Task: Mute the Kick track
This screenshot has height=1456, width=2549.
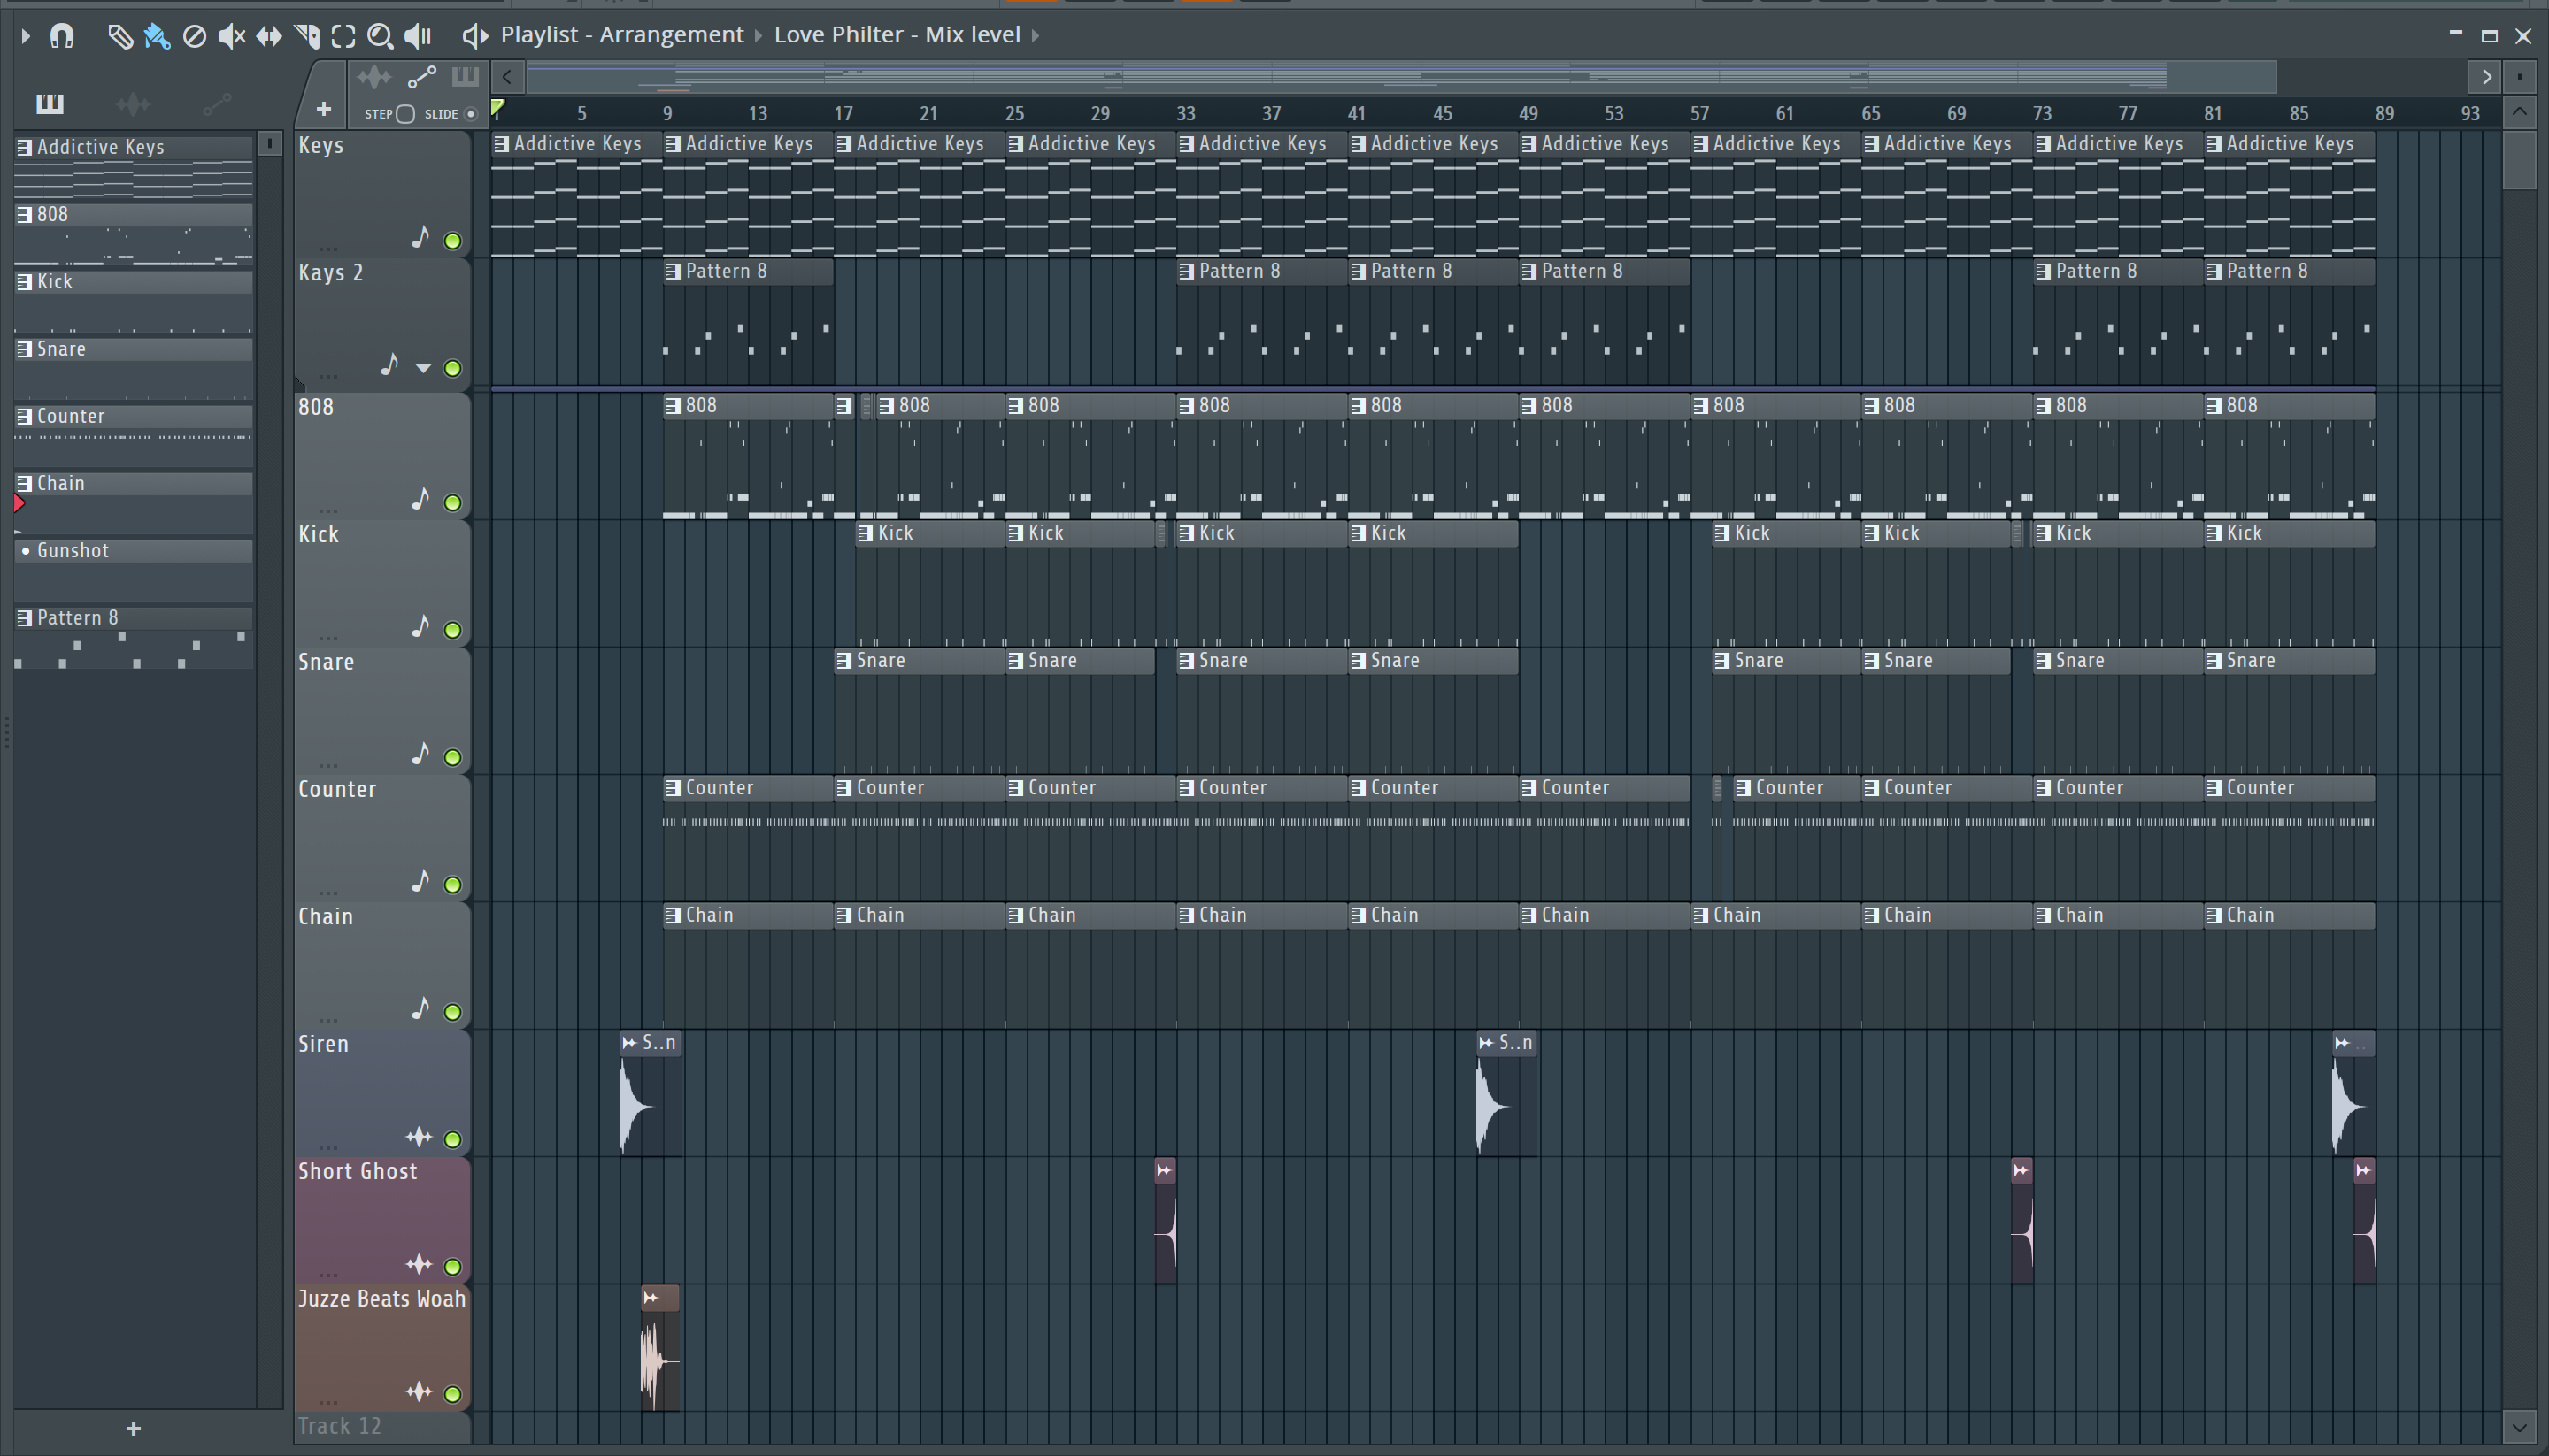Action: [x=452, y=631]
